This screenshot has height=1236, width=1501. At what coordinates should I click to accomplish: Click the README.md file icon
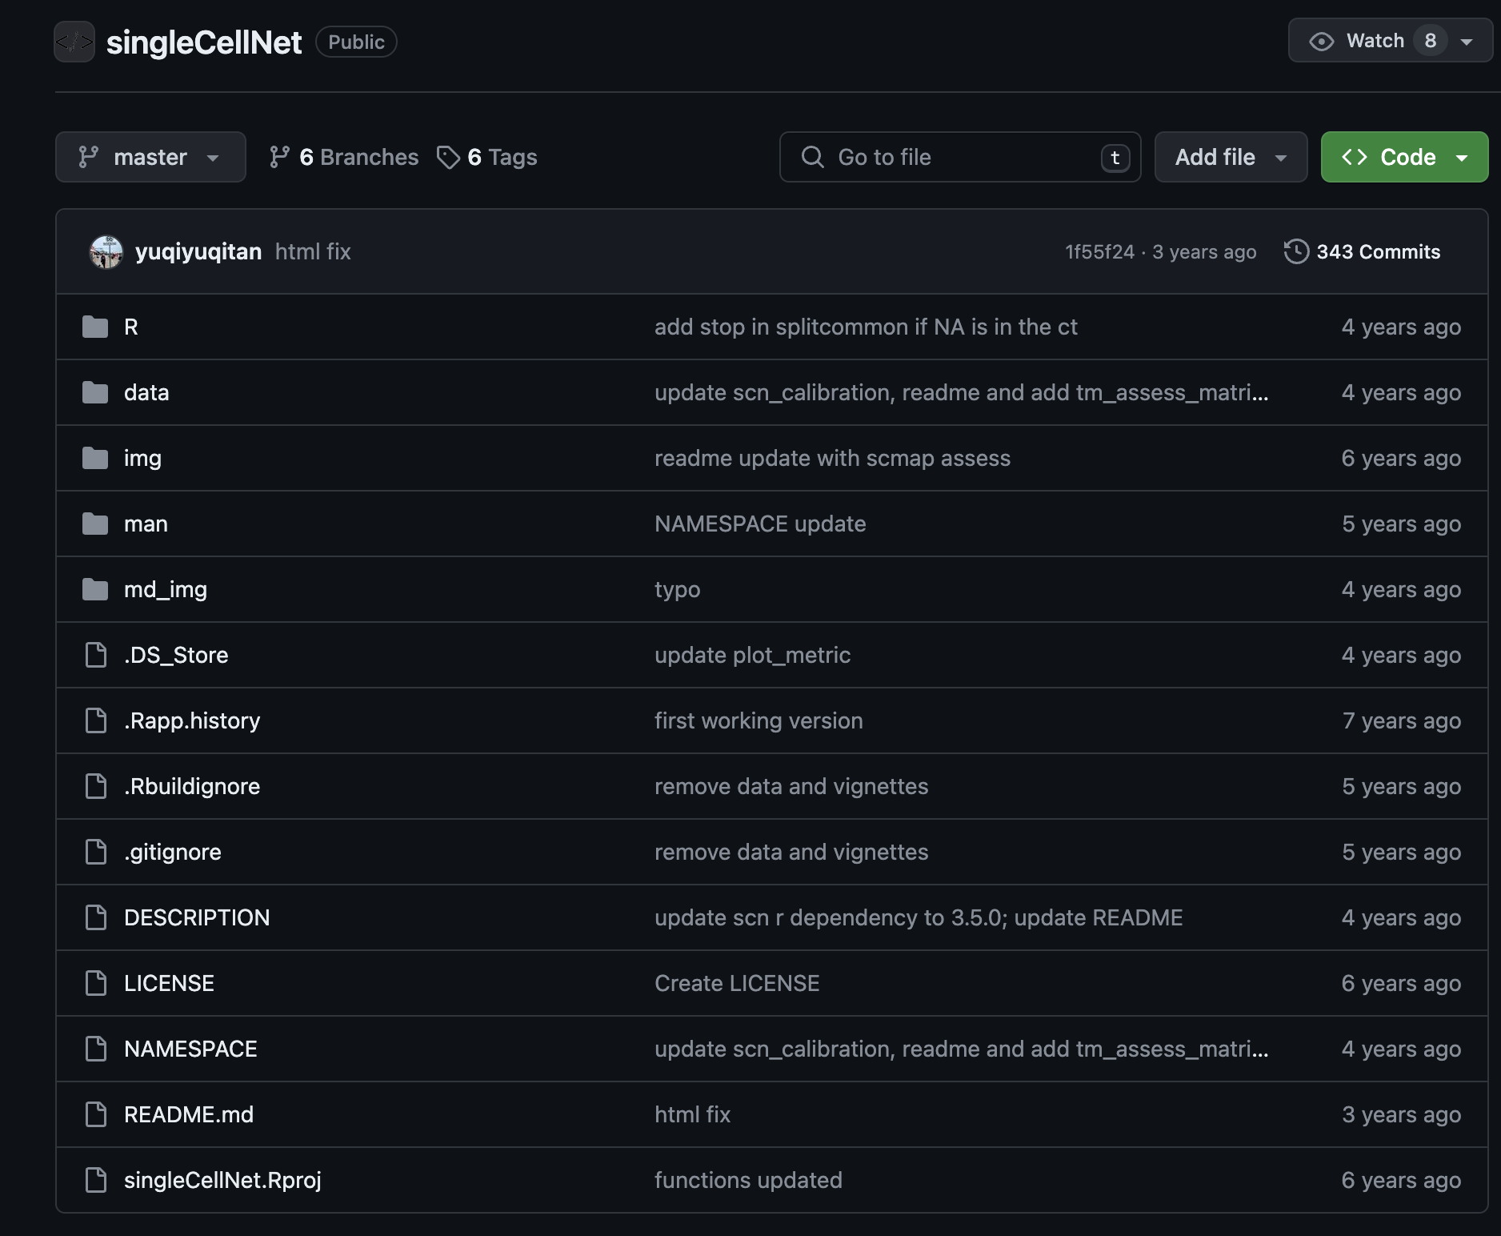(x=96, y=1114)
